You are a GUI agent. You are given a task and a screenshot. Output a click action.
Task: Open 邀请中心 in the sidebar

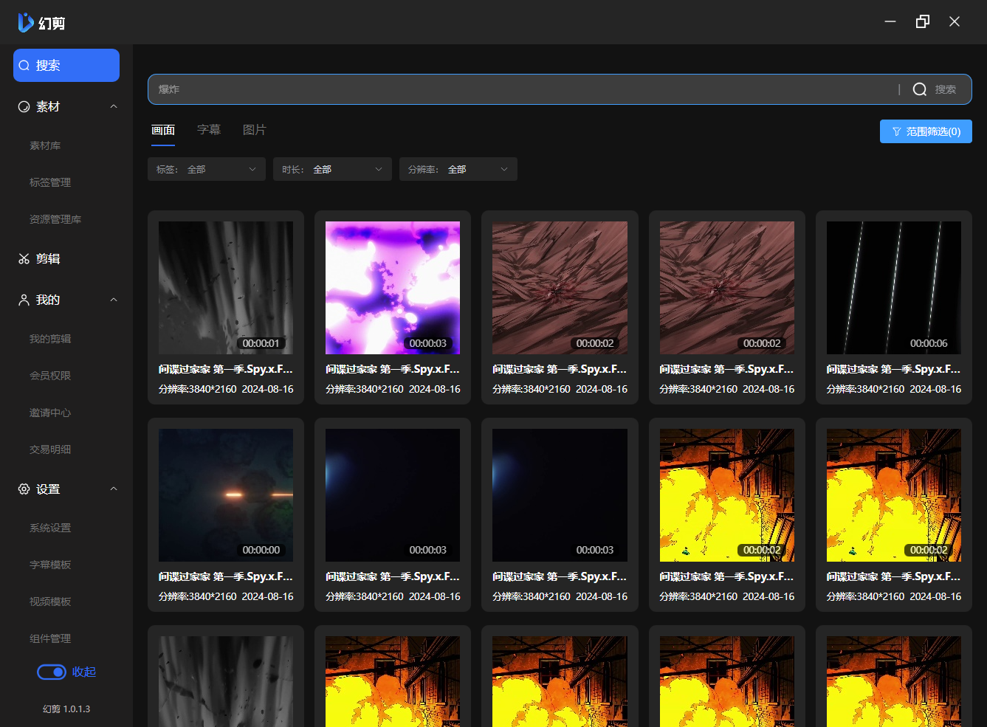[50, 413]
